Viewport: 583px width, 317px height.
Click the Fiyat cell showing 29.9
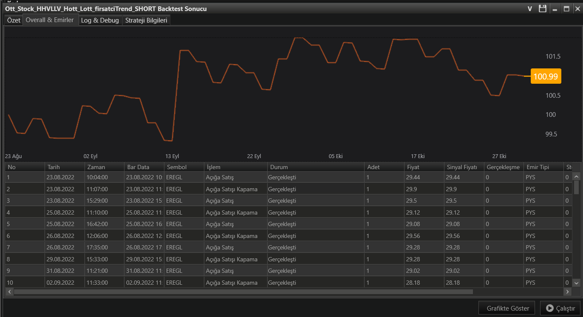click(424, 189)
